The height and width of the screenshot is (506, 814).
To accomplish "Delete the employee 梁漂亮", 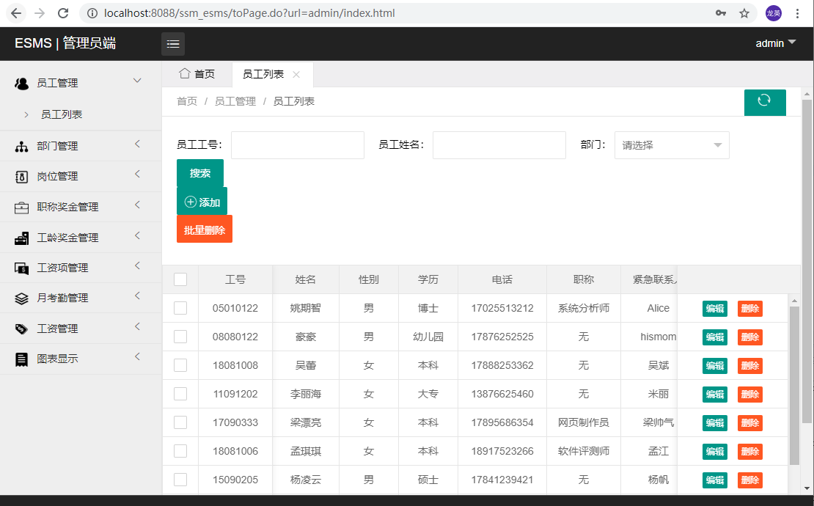I will coord(749,423).
